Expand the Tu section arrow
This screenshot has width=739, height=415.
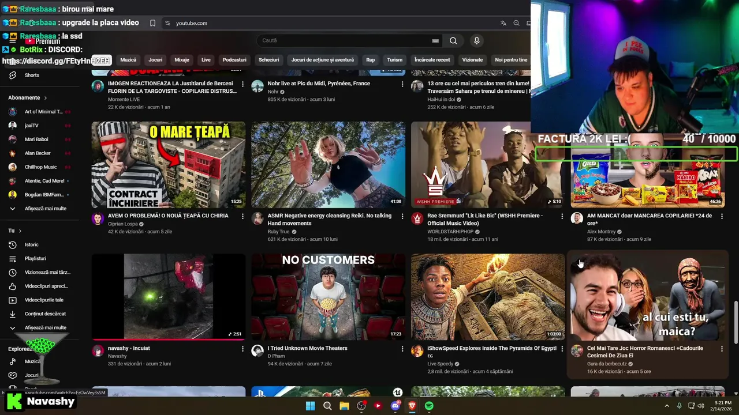pos(20,231)
